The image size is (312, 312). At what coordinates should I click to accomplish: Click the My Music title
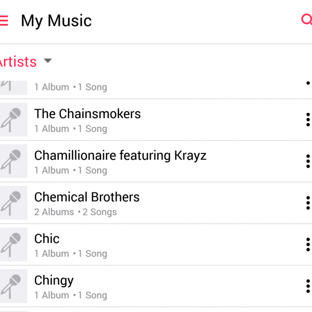click(56, 21)
